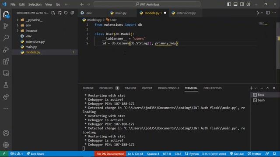Open the File menu
Screen dimensions: 280x157
coord(13,4)
